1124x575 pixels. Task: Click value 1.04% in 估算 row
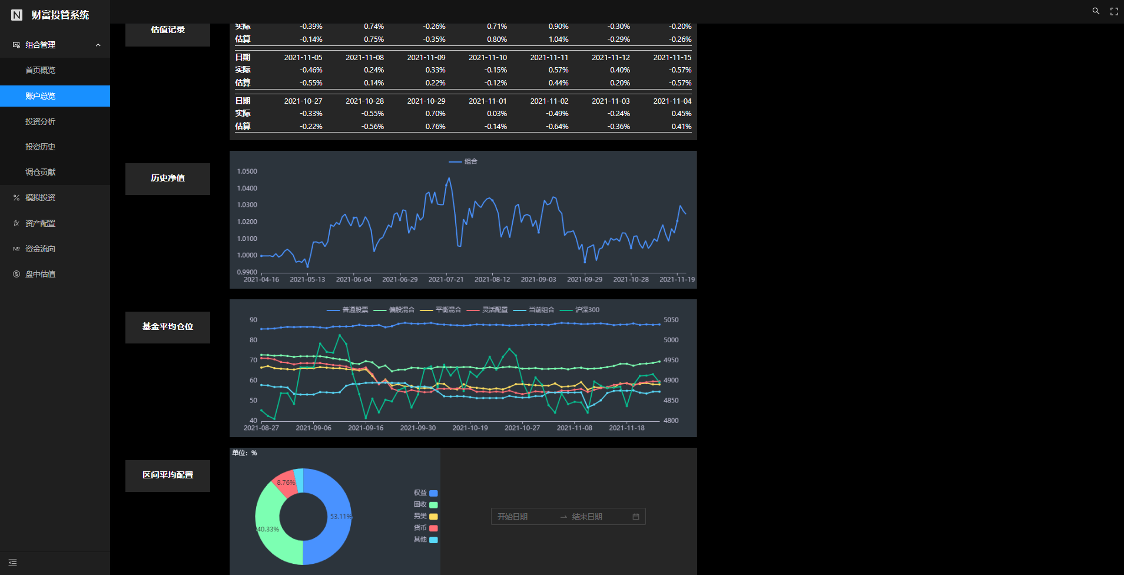click(x=559, y=39)
